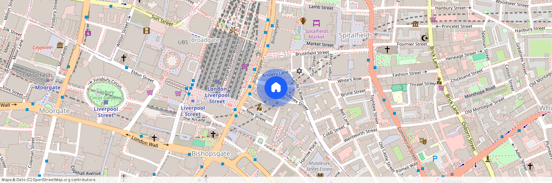Click the White's Row label
Viewport: 552px width, 183px height.
[x=349, y=80]
